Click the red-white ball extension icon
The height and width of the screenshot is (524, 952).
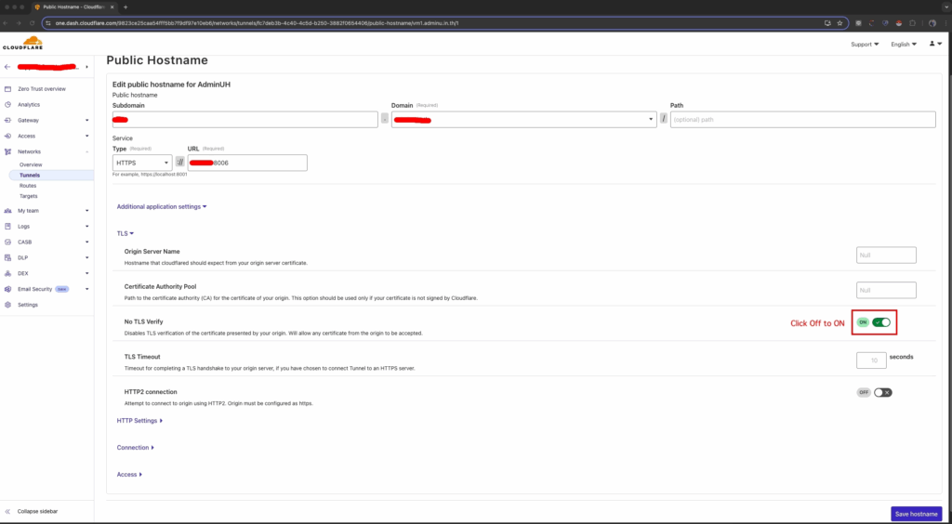tap(899, 23)
